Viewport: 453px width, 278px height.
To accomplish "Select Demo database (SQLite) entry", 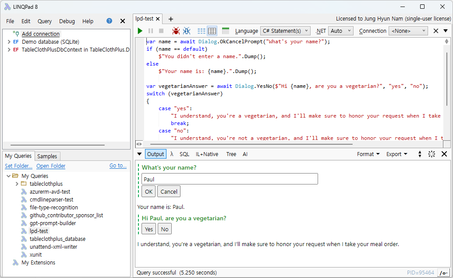I will 50,42.
